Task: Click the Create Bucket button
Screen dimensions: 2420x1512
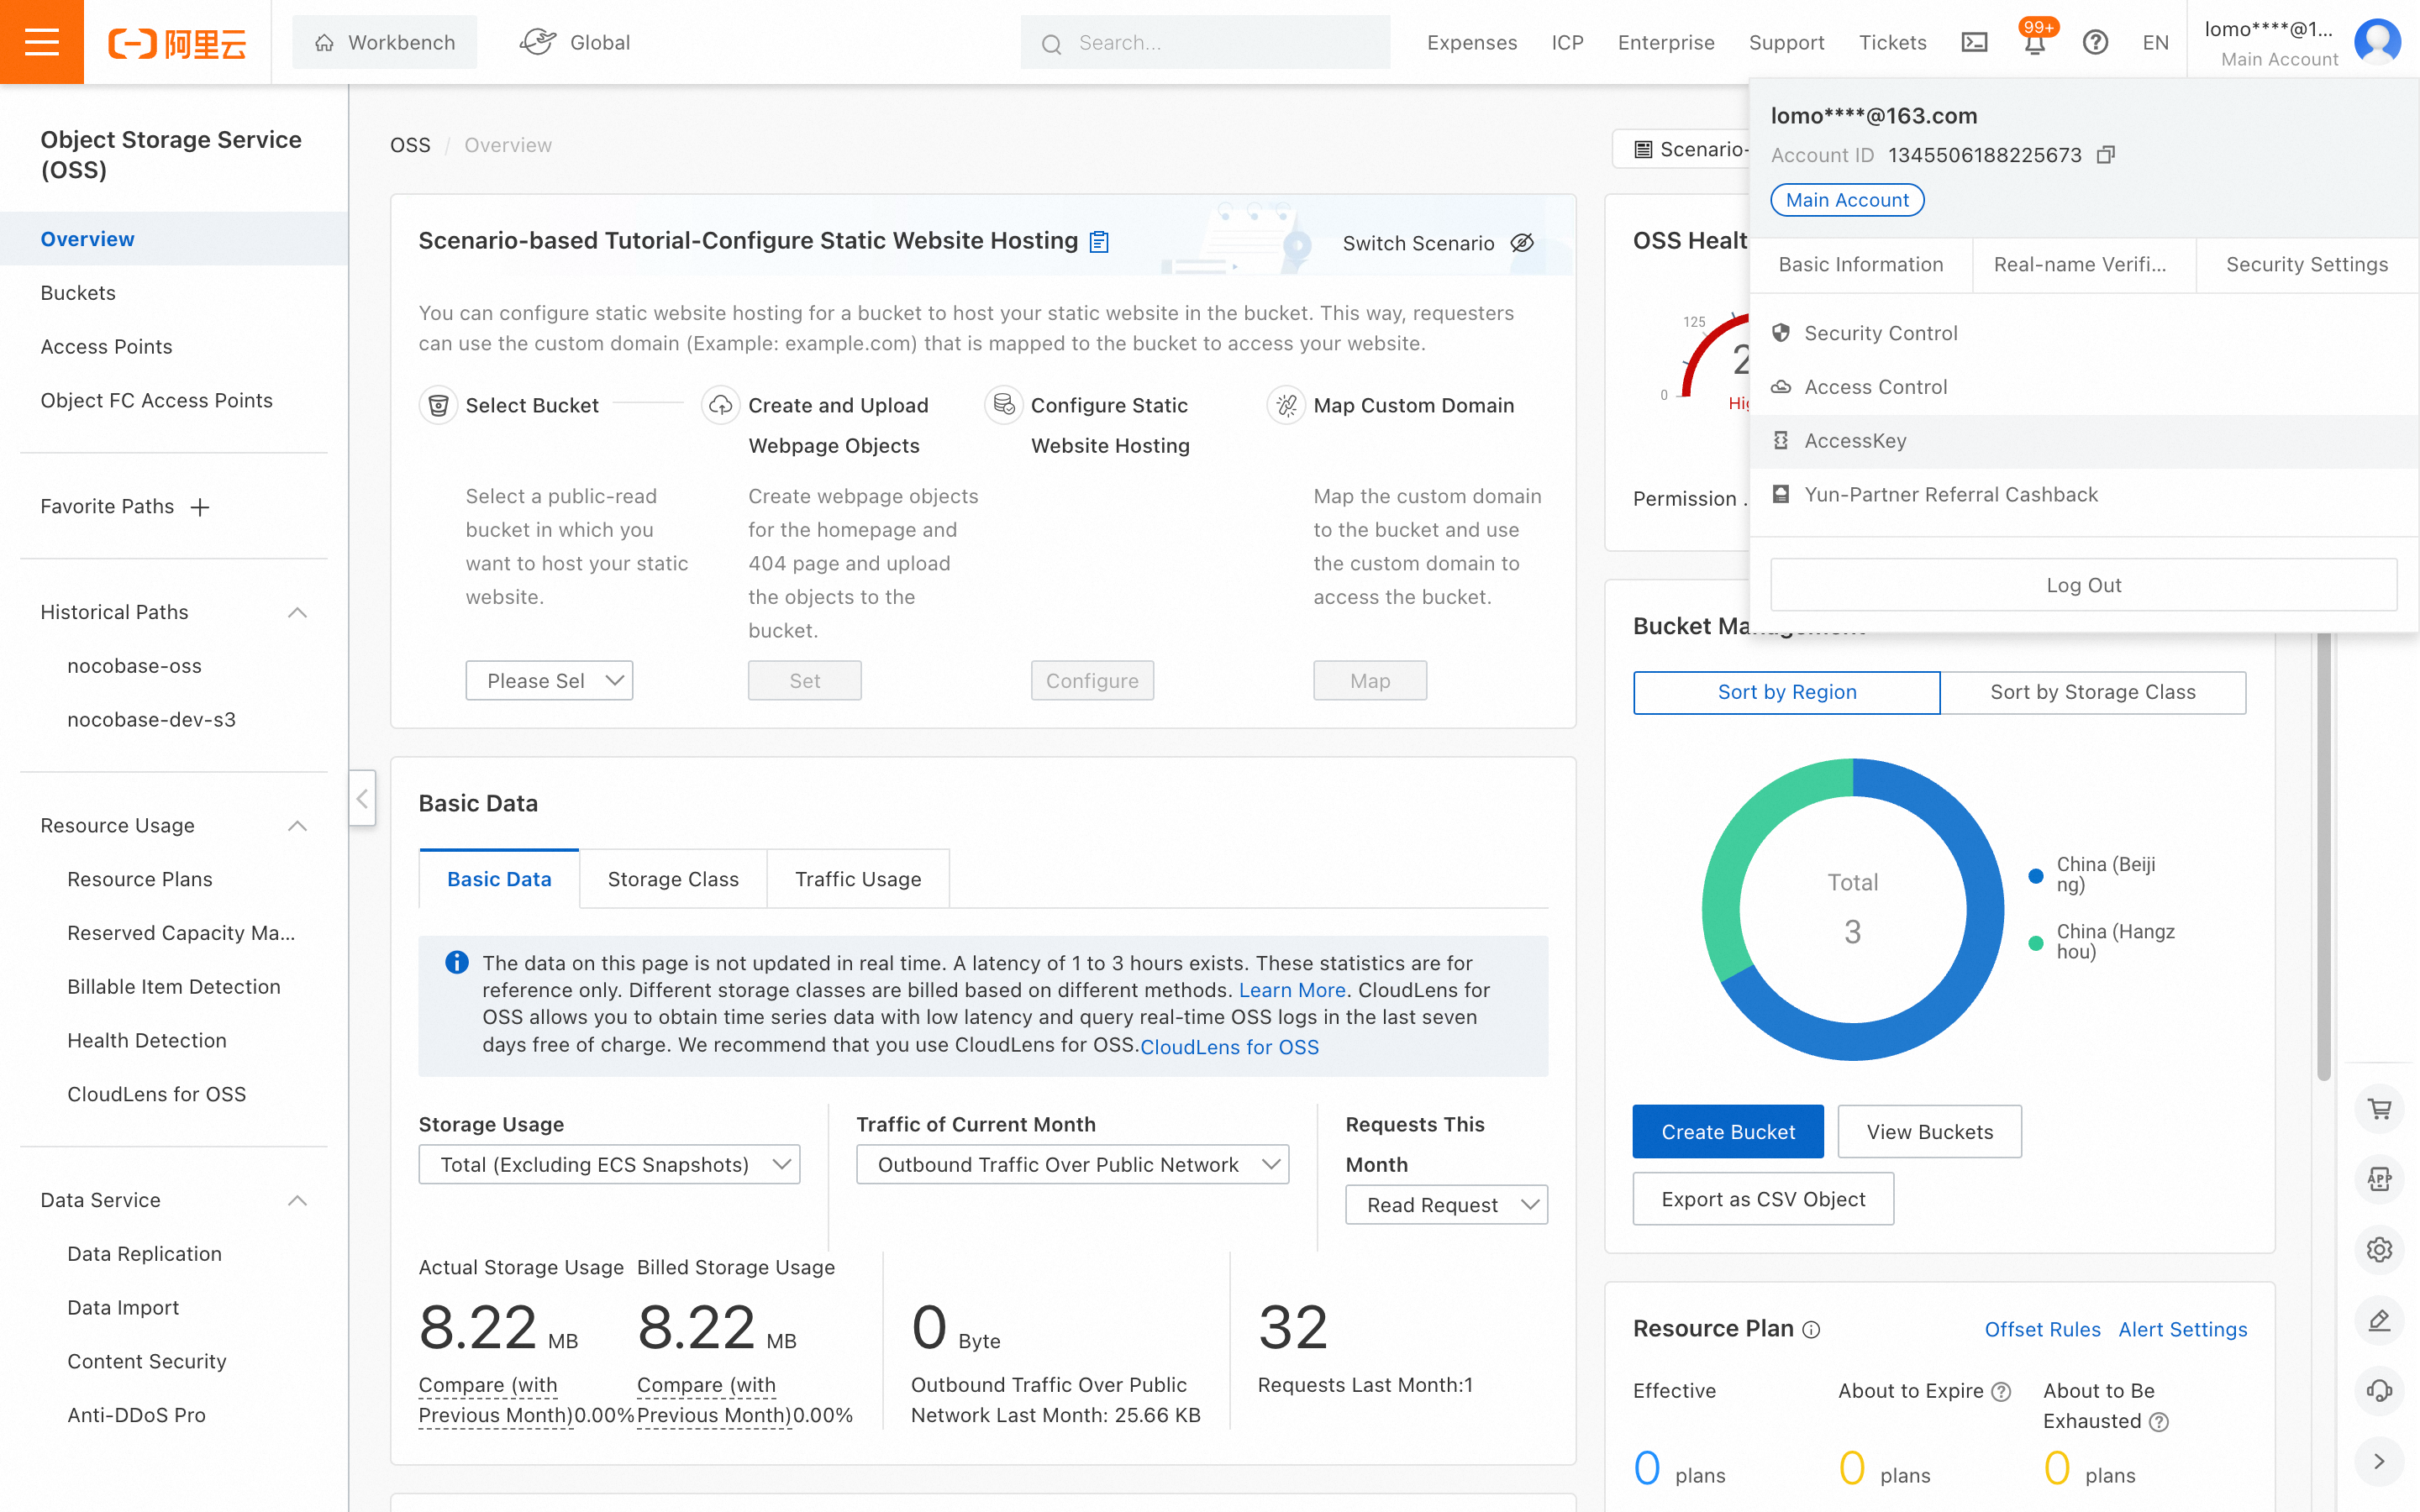Action: (1727, 1131)
